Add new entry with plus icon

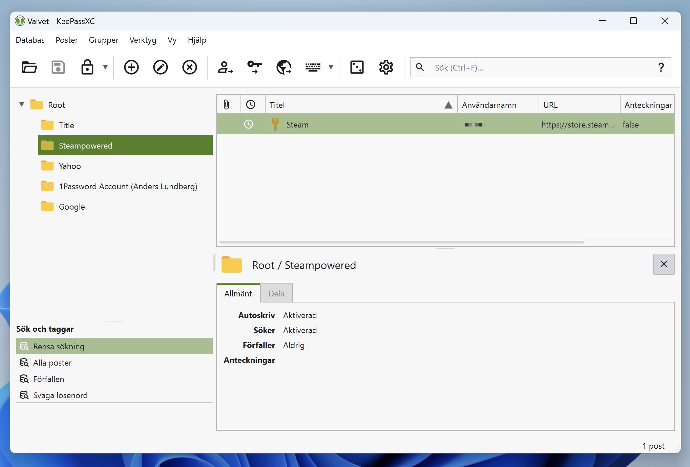pyautogui.click(x=131, y=67)
